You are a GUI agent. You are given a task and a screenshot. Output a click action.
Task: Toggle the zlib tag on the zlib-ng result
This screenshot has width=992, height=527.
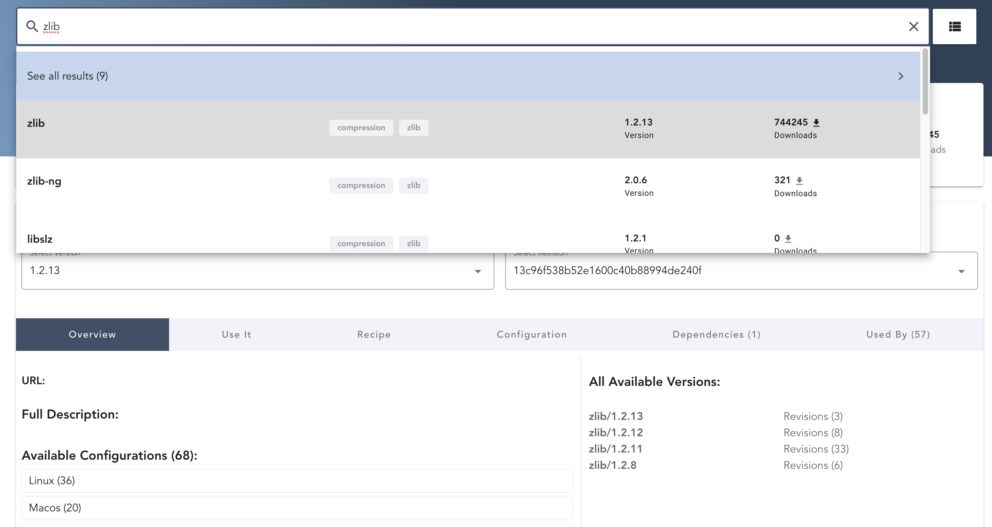(x=414, y=185)
